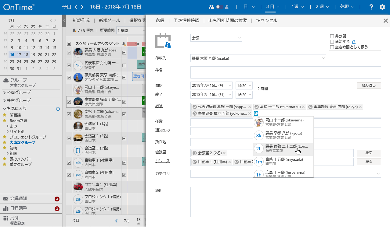Open the 14:30 start time dropdown

(244, 86)
